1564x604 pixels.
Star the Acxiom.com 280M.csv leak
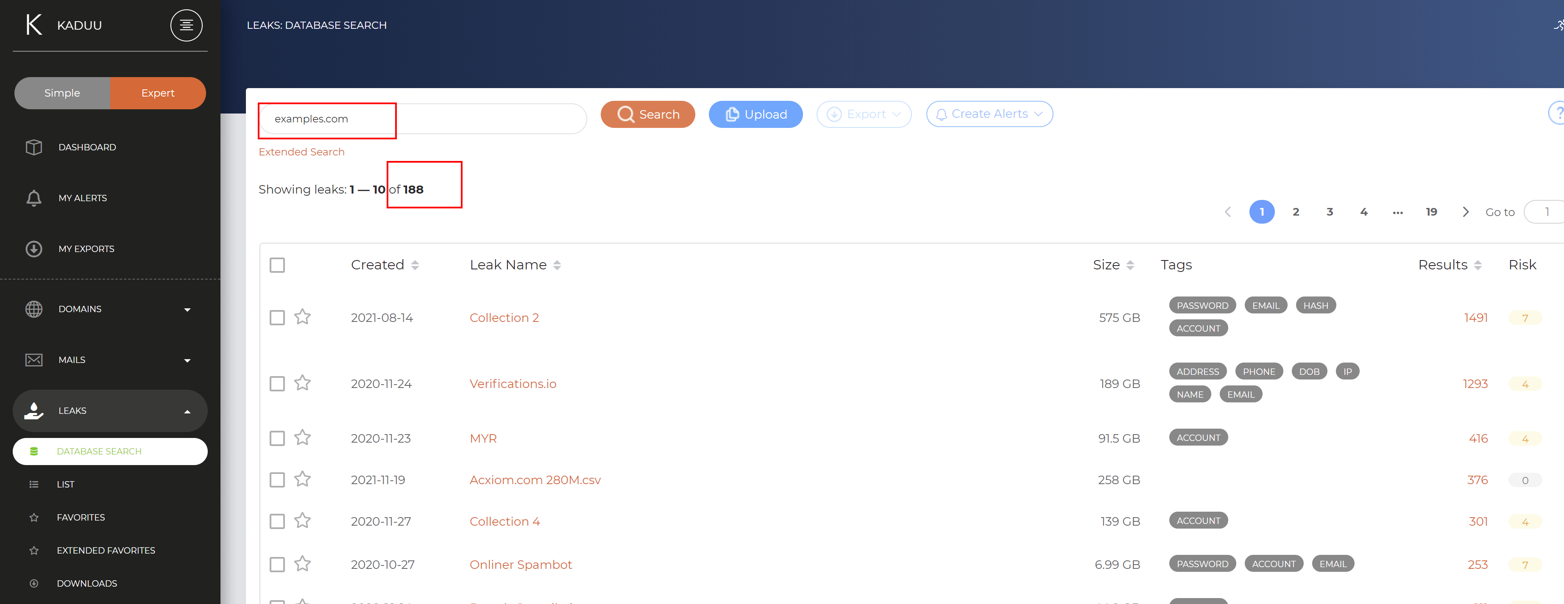(x=302, y=479)
